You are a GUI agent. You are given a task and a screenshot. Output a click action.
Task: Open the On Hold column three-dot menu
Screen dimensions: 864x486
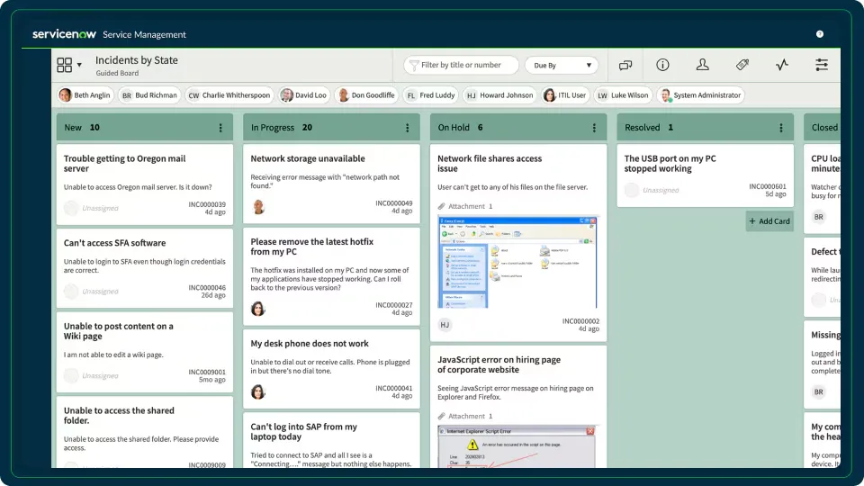coord(594,128)
